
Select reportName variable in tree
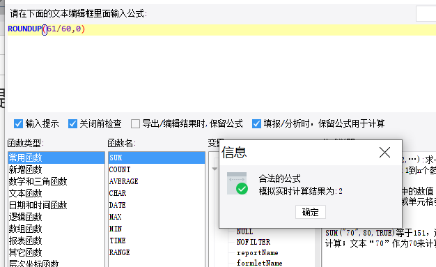[x=257, y=252]
